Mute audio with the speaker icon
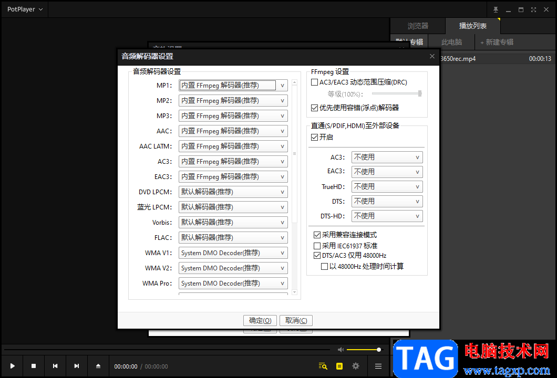The image size is (557, 378). (x=341, y=350)
